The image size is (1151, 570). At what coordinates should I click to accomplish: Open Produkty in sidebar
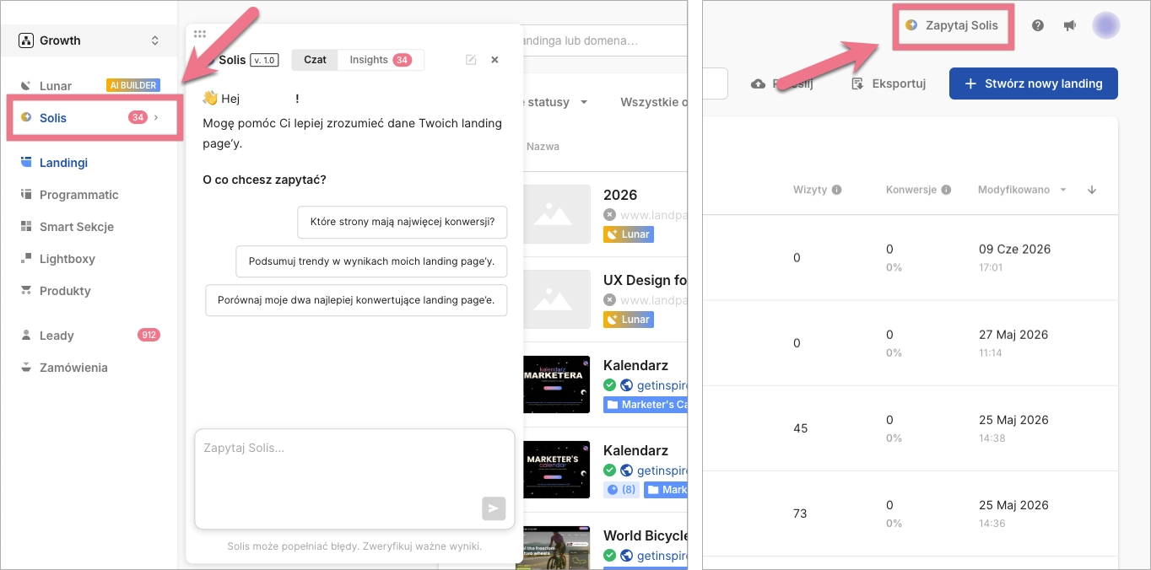coord(65,291)
